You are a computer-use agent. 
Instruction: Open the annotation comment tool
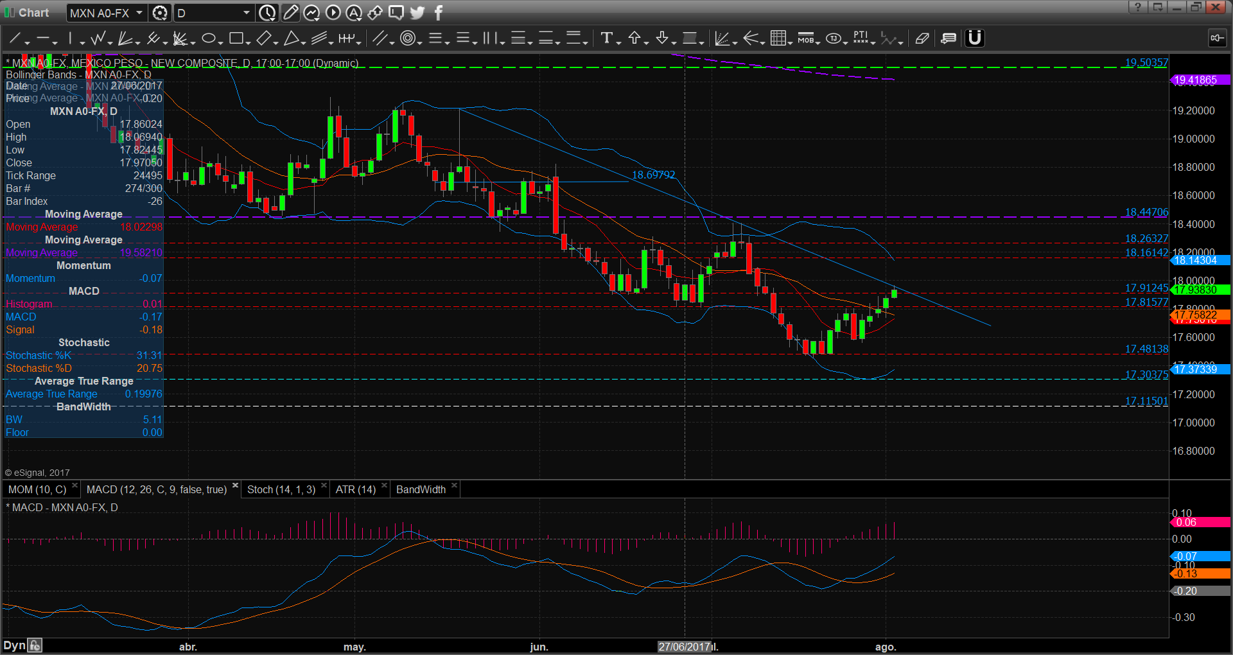(949, 39)
